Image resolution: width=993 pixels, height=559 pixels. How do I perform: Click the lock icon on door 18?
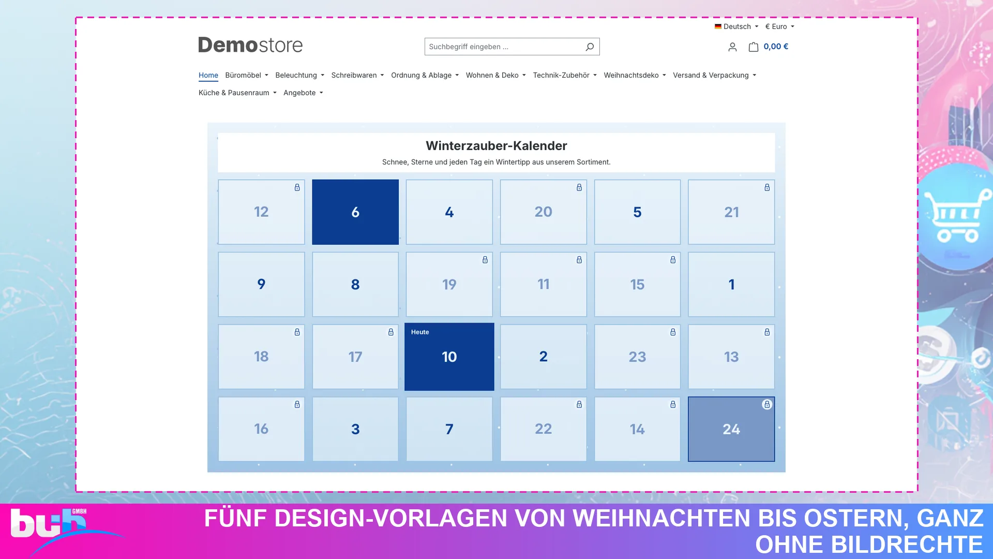click(x=297, y=332)
